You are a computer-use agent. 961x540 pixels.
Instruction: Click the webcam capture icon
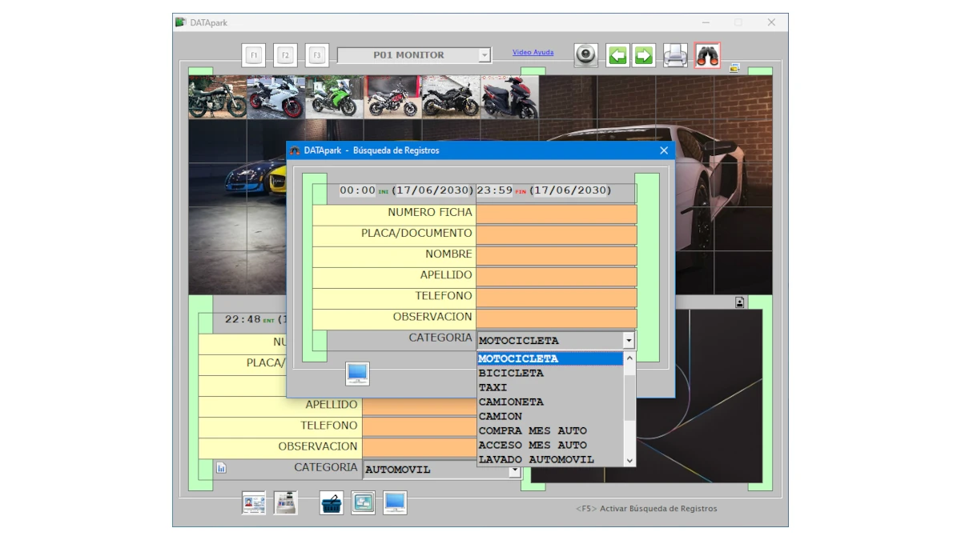pyautogui.click(x=585, y=55)
